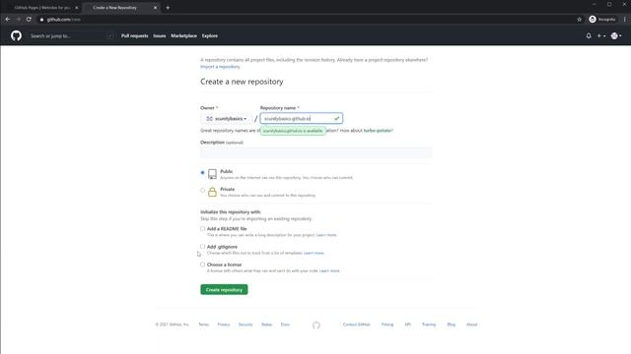The width and height of the screenshot is (631, 354).
Task: Open the notifications bell
Action: click(x=589, y=35)
